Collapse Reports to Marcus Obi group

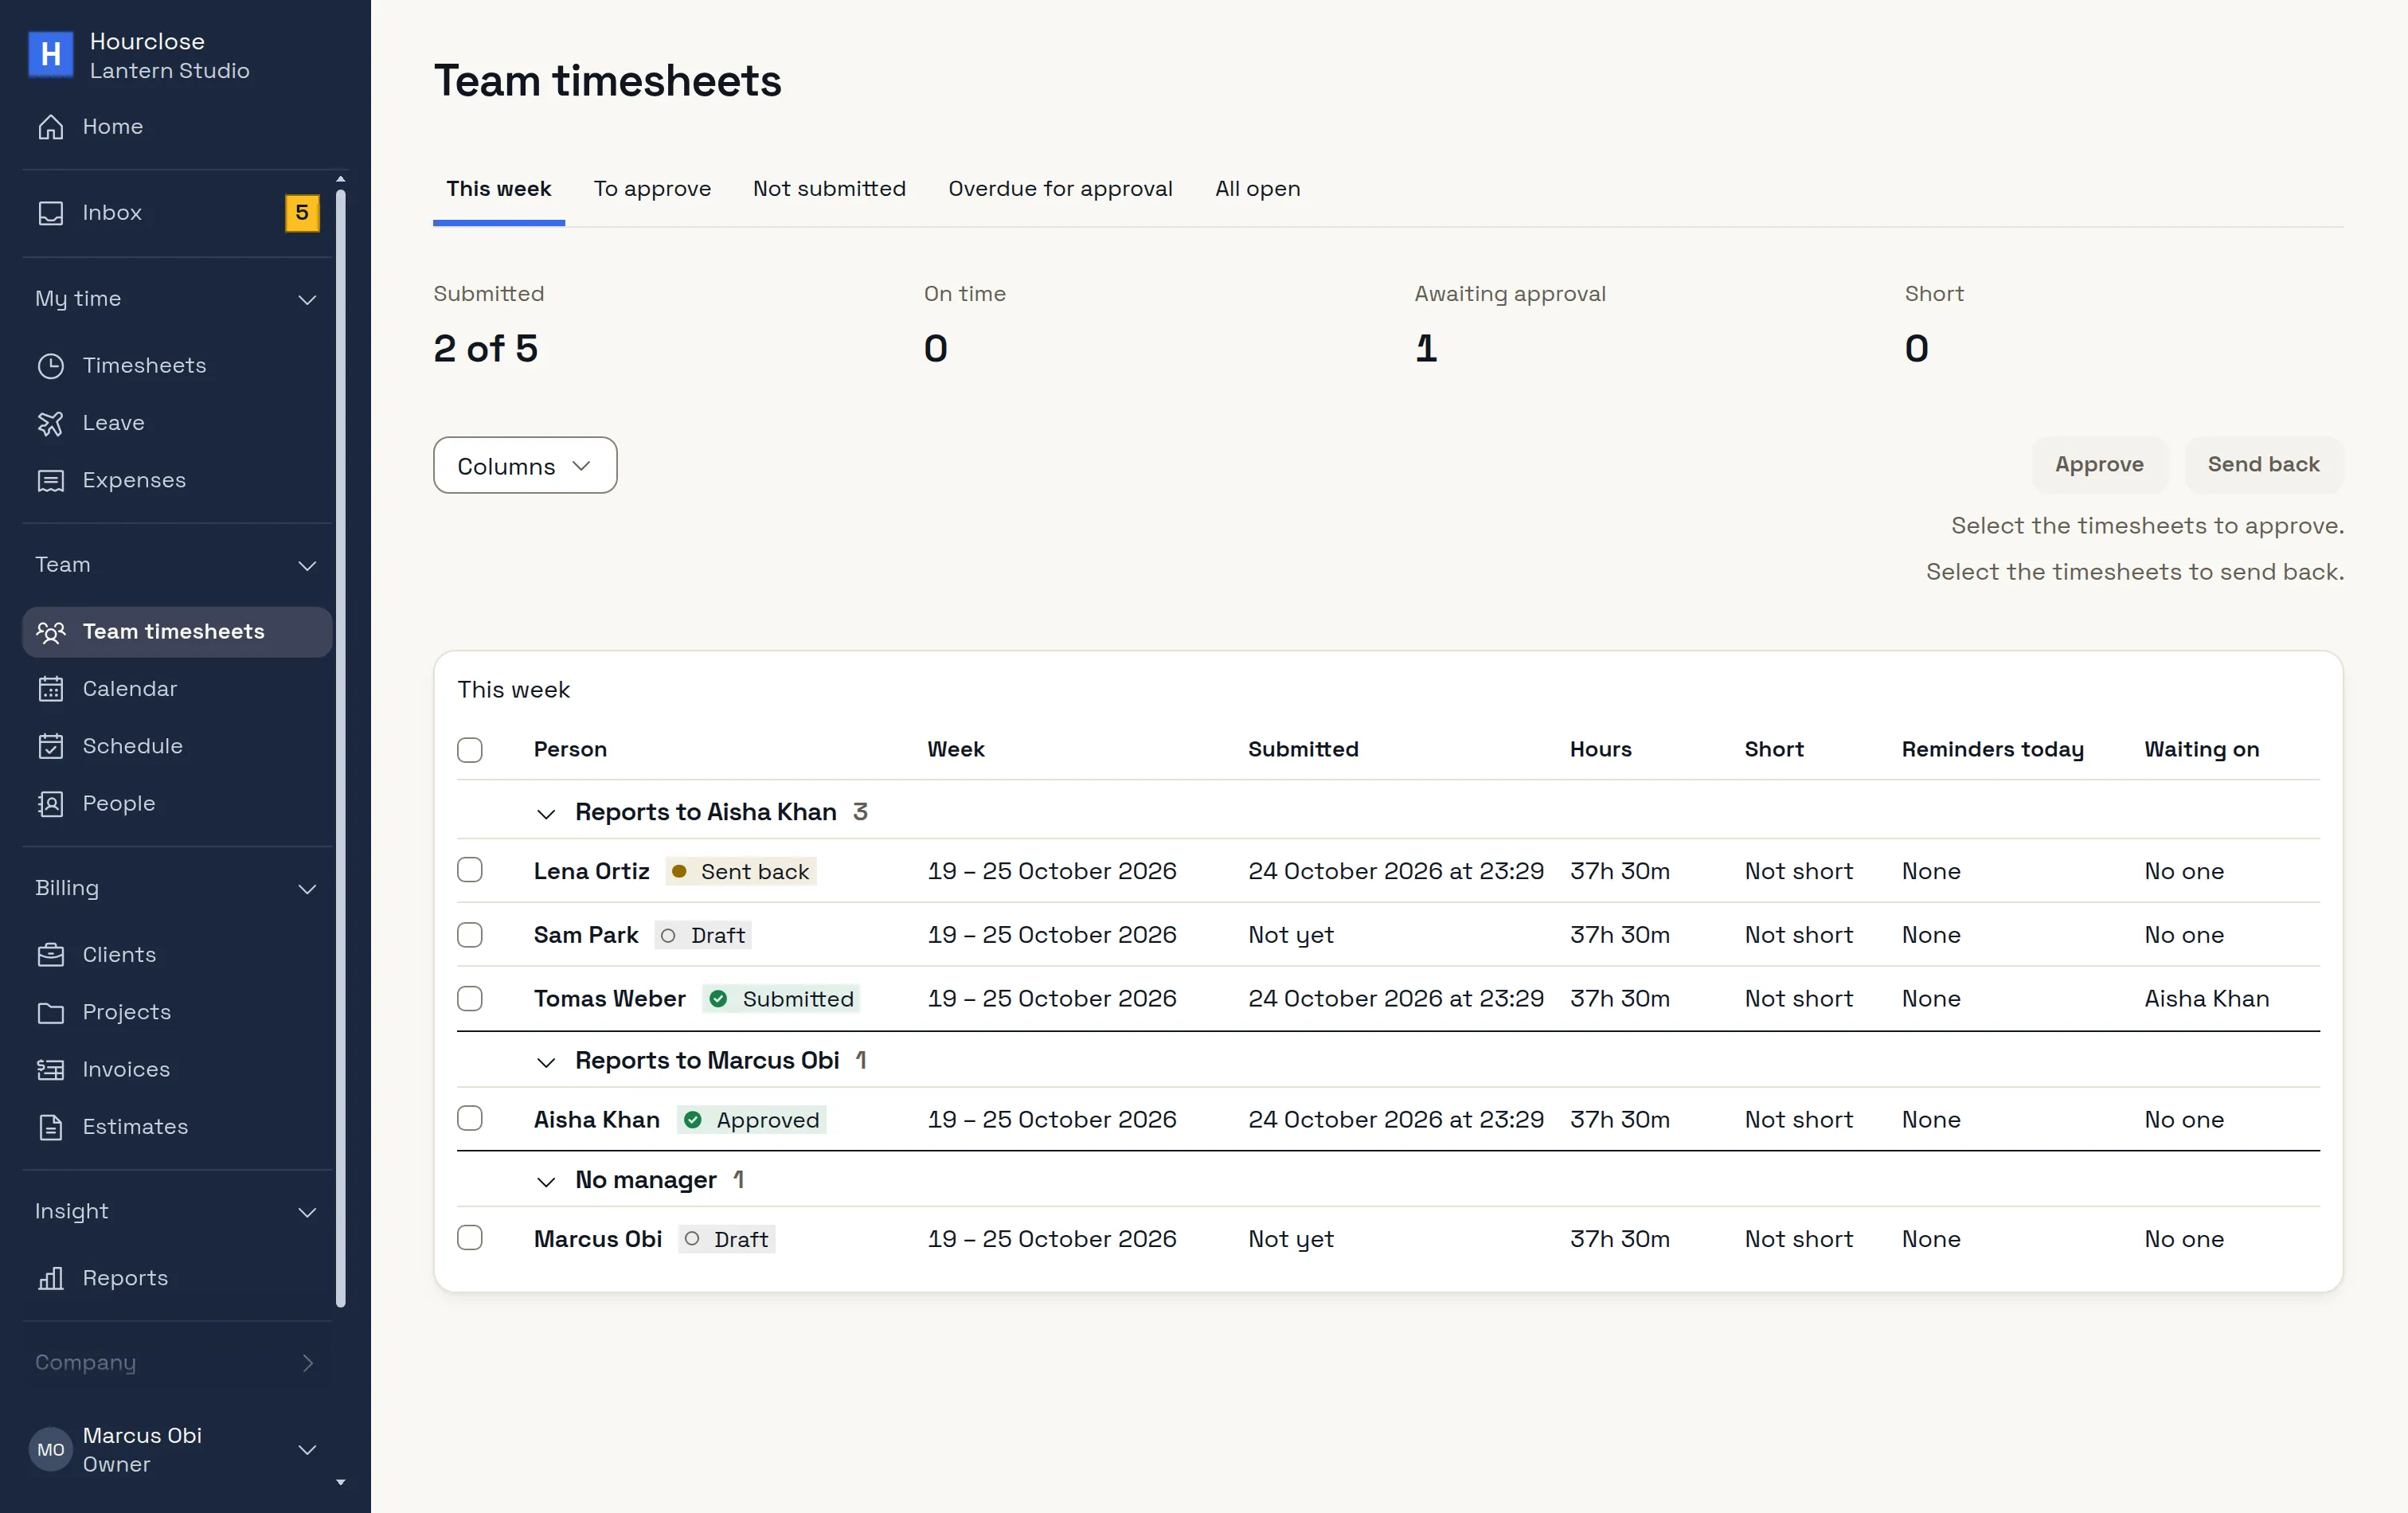546,1062
